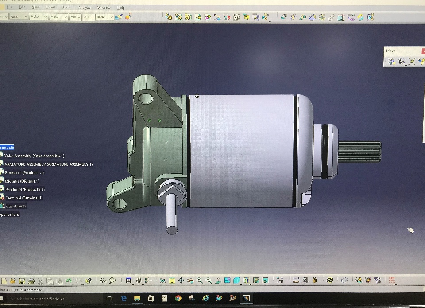425x308 pixels.
Task: Click the Normal View icon
Action: coord(218,281)
